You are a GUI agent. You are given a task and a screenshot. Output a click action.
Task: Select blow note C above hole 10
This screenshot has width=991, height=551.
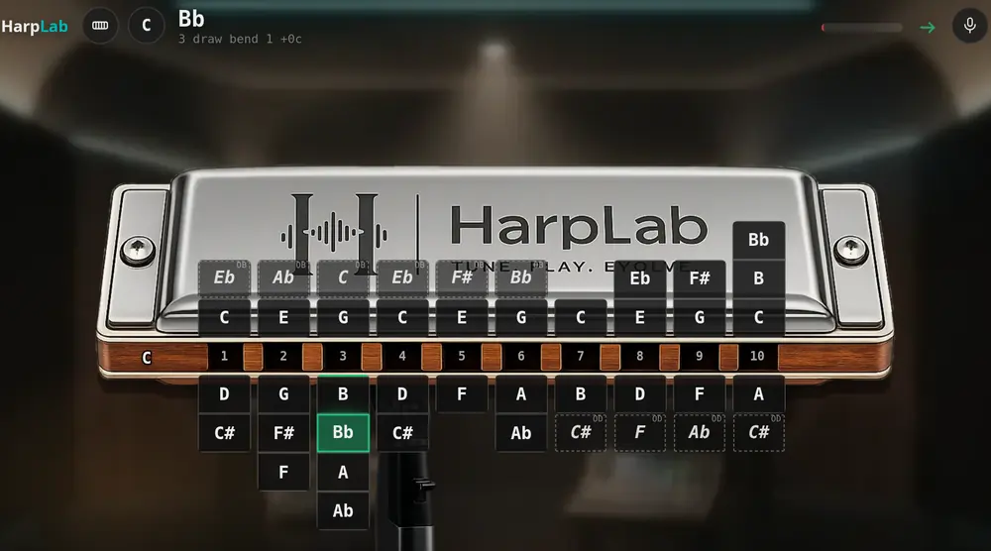758,317
